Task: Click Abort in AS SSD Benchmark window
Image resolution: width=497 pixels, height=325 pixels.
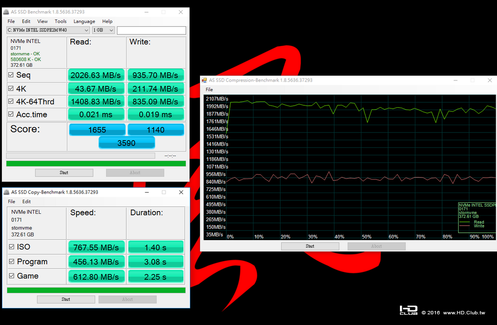Action: coord(135,173)
